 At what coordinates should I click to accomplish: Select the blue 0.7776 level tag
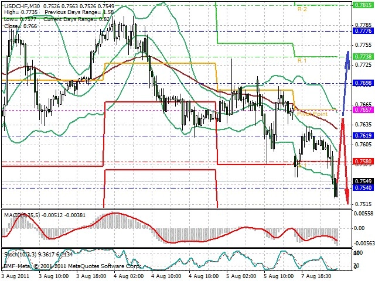pyautogui.click(x=363, y=31)
